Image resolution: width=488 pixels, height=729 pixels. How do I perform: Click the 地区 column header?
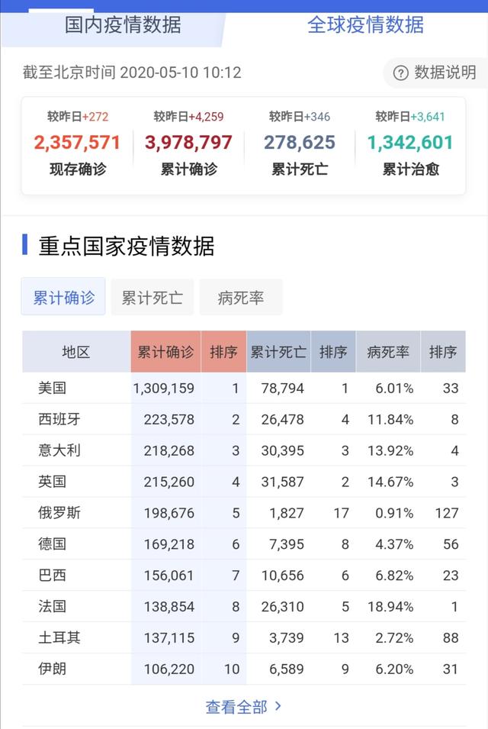click(75, 352)
